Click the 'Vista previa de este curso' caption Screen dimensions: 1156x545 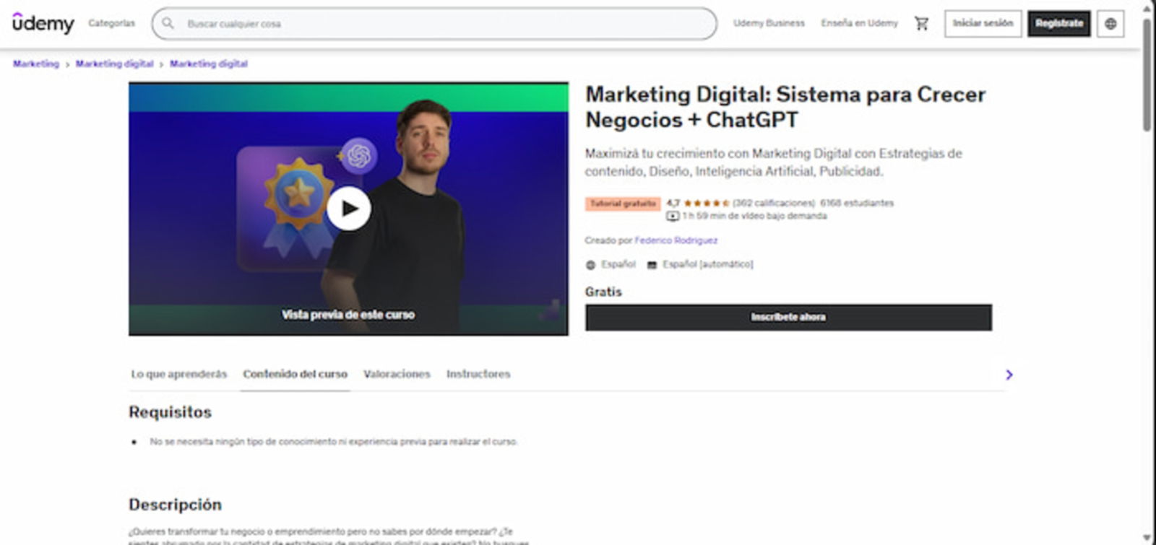[348, 315]
